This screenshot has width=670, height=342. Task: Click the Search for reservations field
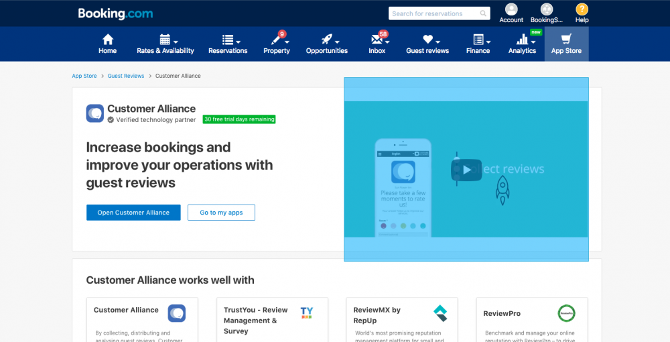(440, 13)
